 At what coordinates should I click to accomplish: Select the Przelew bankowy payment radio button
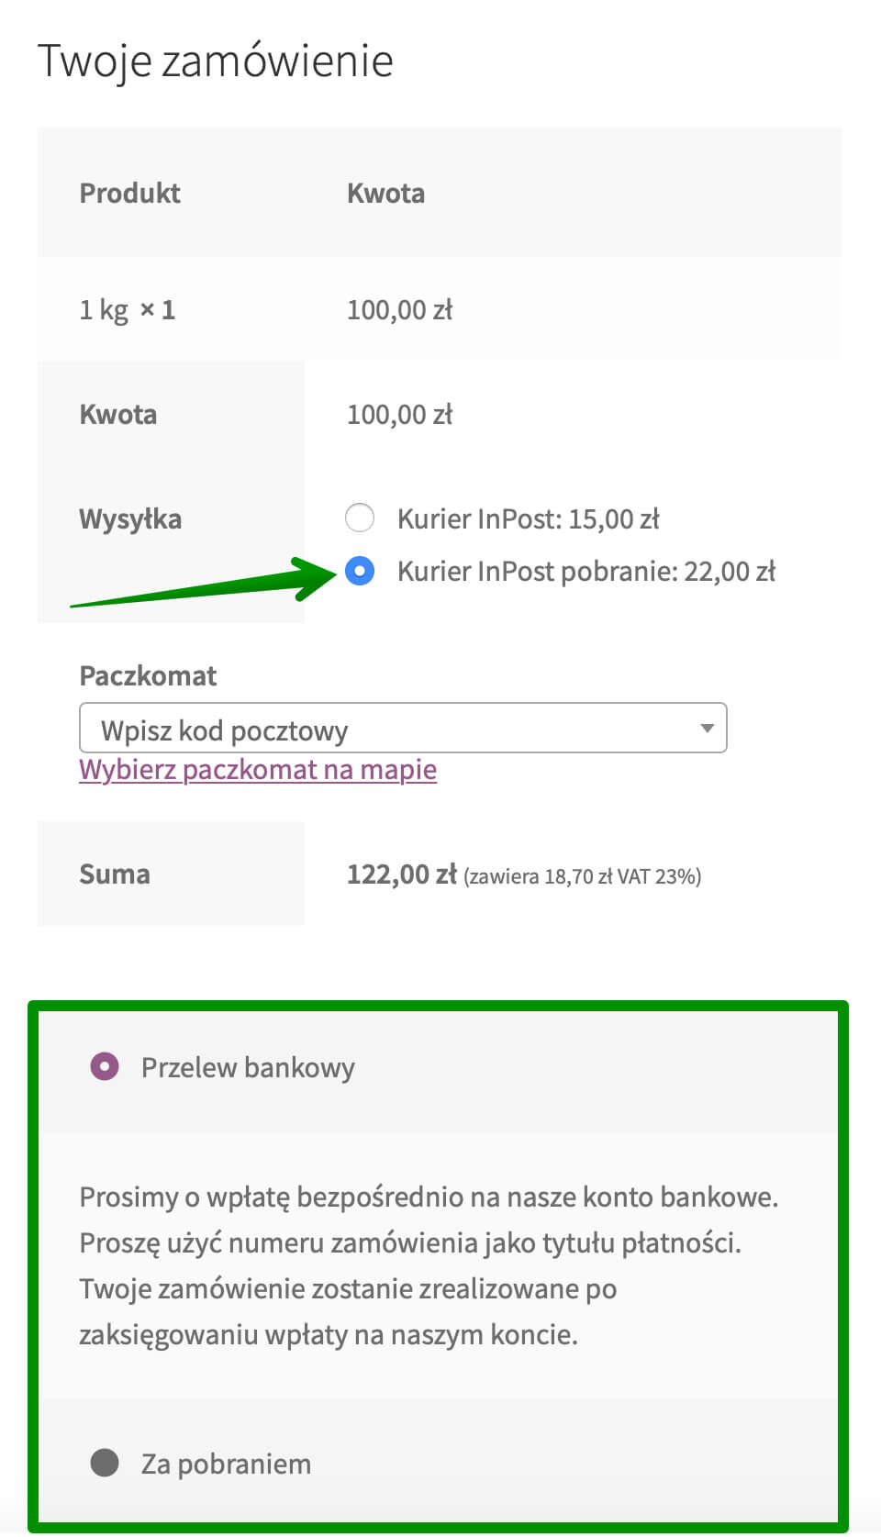coord(105,1066)
